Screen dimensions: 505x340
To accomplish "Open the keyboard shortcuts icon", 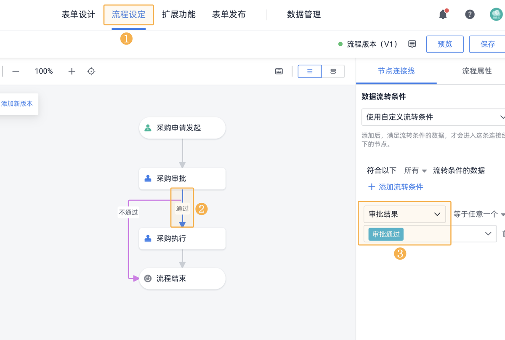I will [x=279, y=72].
